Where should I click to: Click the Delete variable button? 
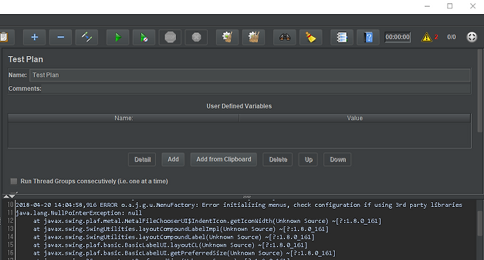tap(278, 159)
